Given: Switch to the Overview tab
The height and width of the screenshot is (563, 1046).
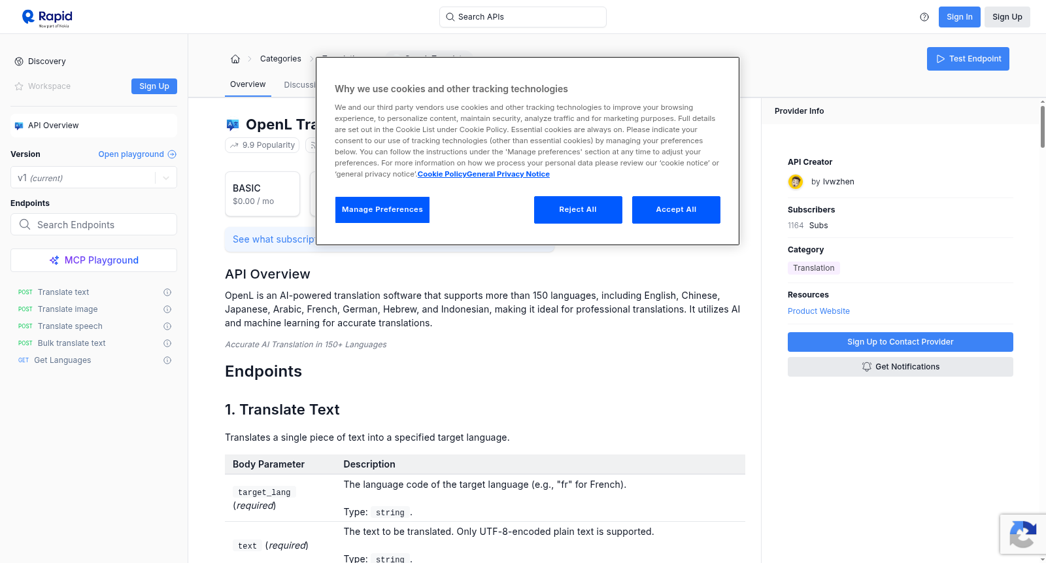Looking at the screenshot, I should (x=248, y=84).
